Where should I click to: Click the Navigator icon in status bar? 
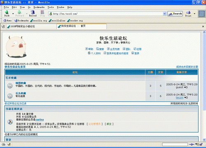point(3,144)
